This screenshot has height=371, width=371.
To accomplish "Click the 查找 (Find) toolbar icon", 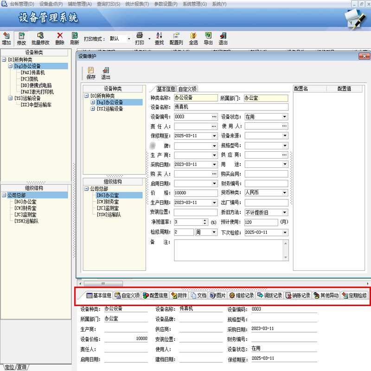I will (159, 38).
